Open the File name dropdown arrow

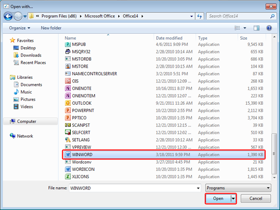click(x=198, y=188)
